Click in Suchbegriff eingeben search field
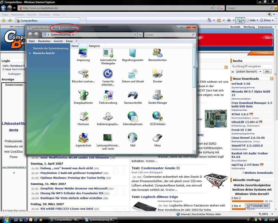278x223 pixels. click(252, 66)
